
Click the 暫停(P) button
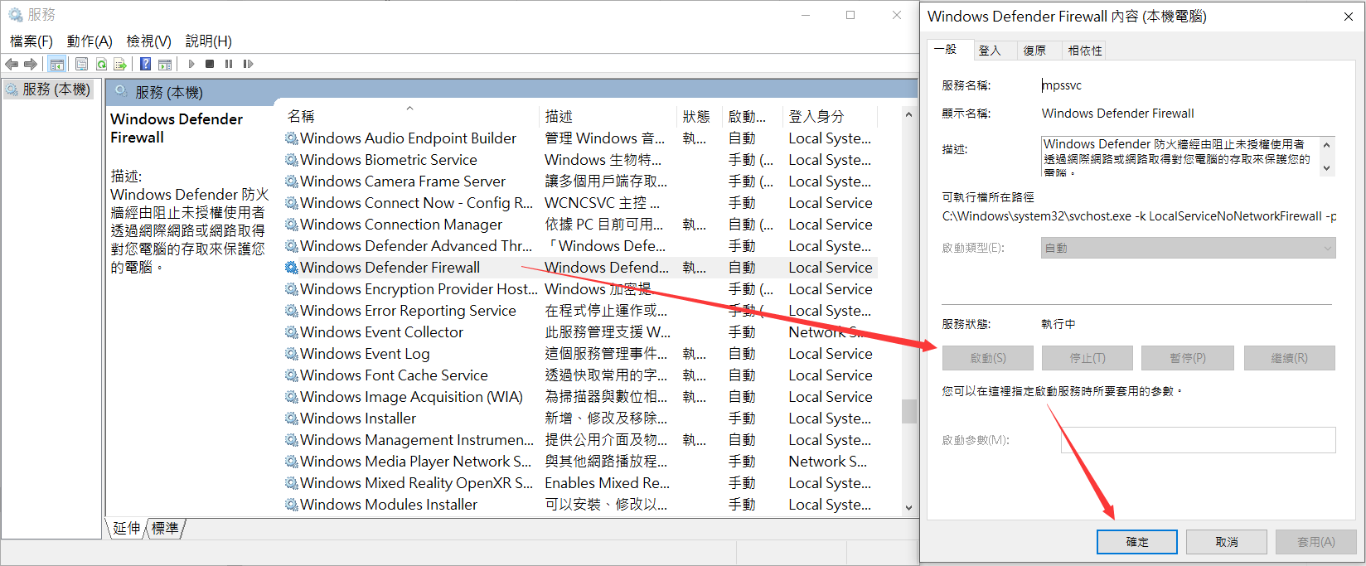click(x=1187, y=358)
